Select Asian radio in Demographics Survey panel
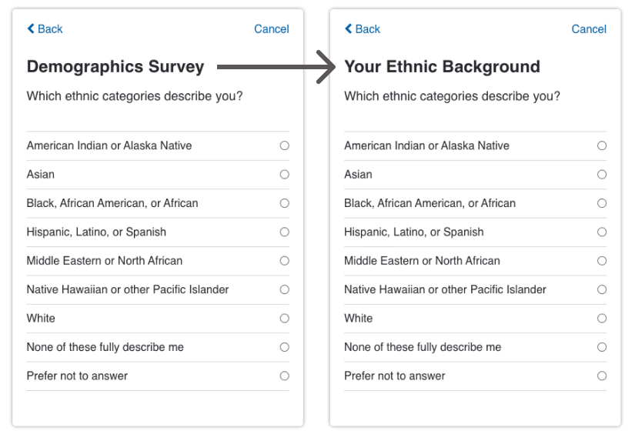This screenshot has width=635, height=441. pyautogui.click(x=285, y=175)
